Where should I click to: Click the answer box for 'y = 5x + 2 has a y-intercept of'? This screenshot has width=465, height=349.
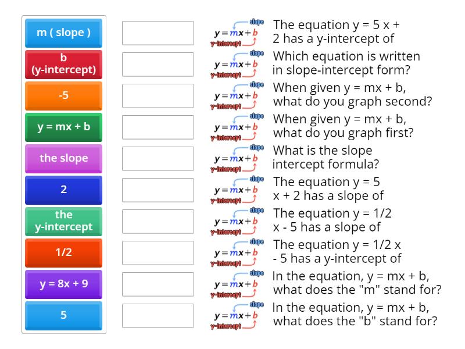click(x=158, y=33)
